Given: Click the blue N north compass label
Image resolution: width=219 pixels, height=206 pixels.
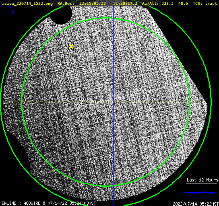Looking at the screenshot, I should pos(9,6).
